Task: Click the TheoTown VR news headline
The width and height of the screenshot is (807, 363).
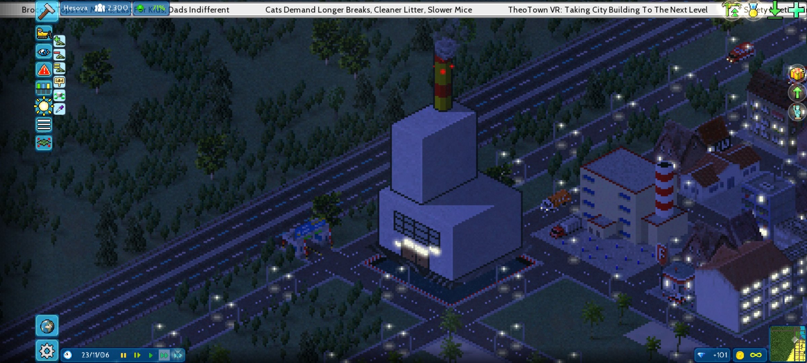Action: point(608,10)
